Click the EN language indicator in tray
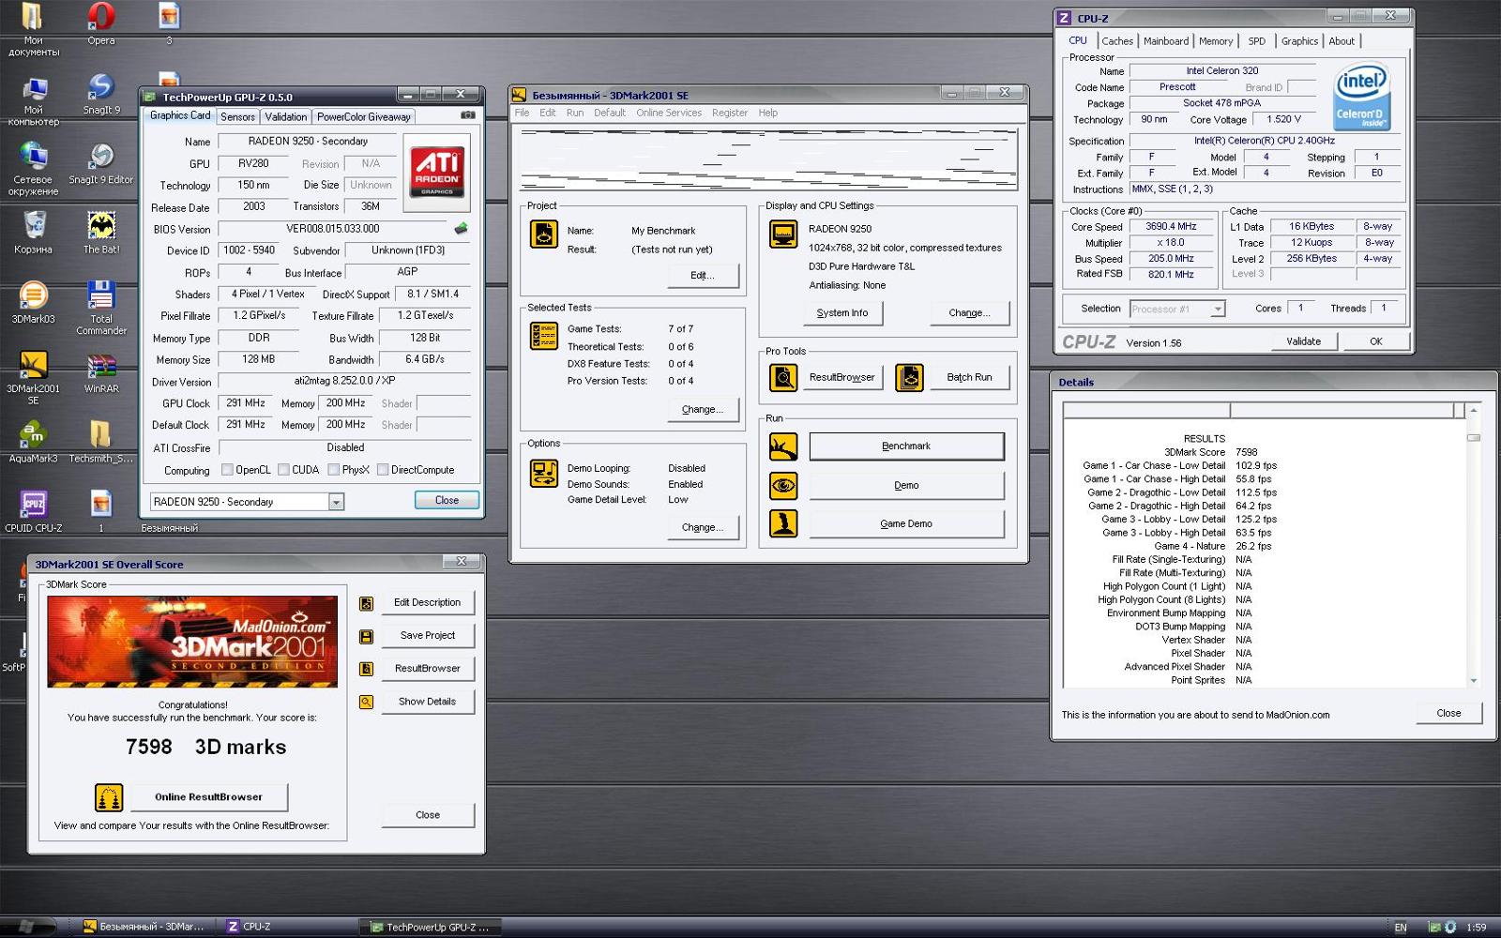Image resolution: width=1501 pixels, height=938 pixels. point(1401,928)
